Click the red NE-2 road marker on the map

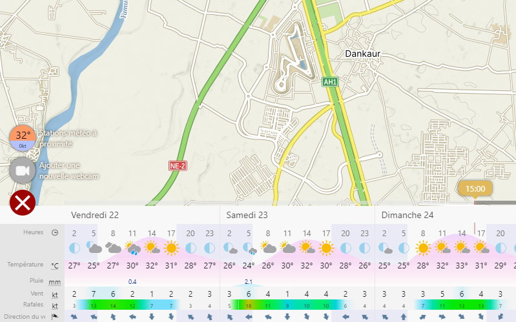point(178,166)
